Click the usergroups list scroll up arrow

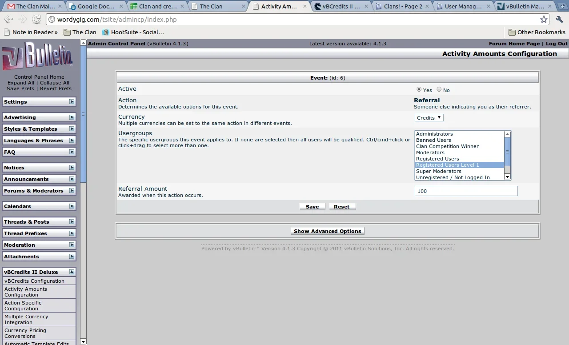(507, 134)
